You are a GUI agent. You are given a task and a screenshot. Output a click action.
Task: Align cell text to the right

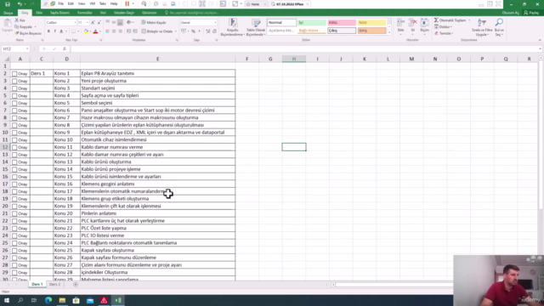(x=120, y=31)
